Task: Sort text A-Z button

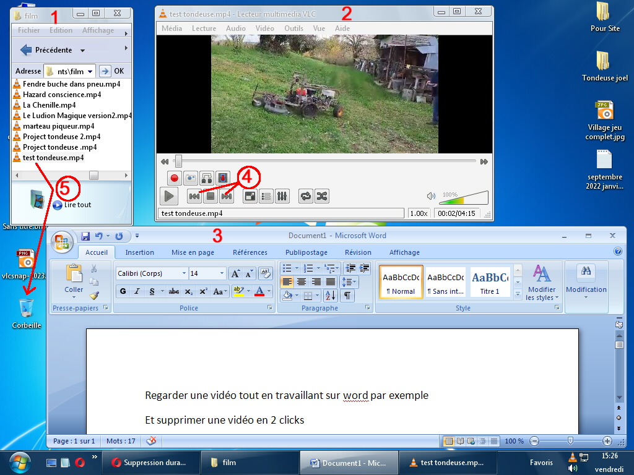Action: (x=331, y=296)
